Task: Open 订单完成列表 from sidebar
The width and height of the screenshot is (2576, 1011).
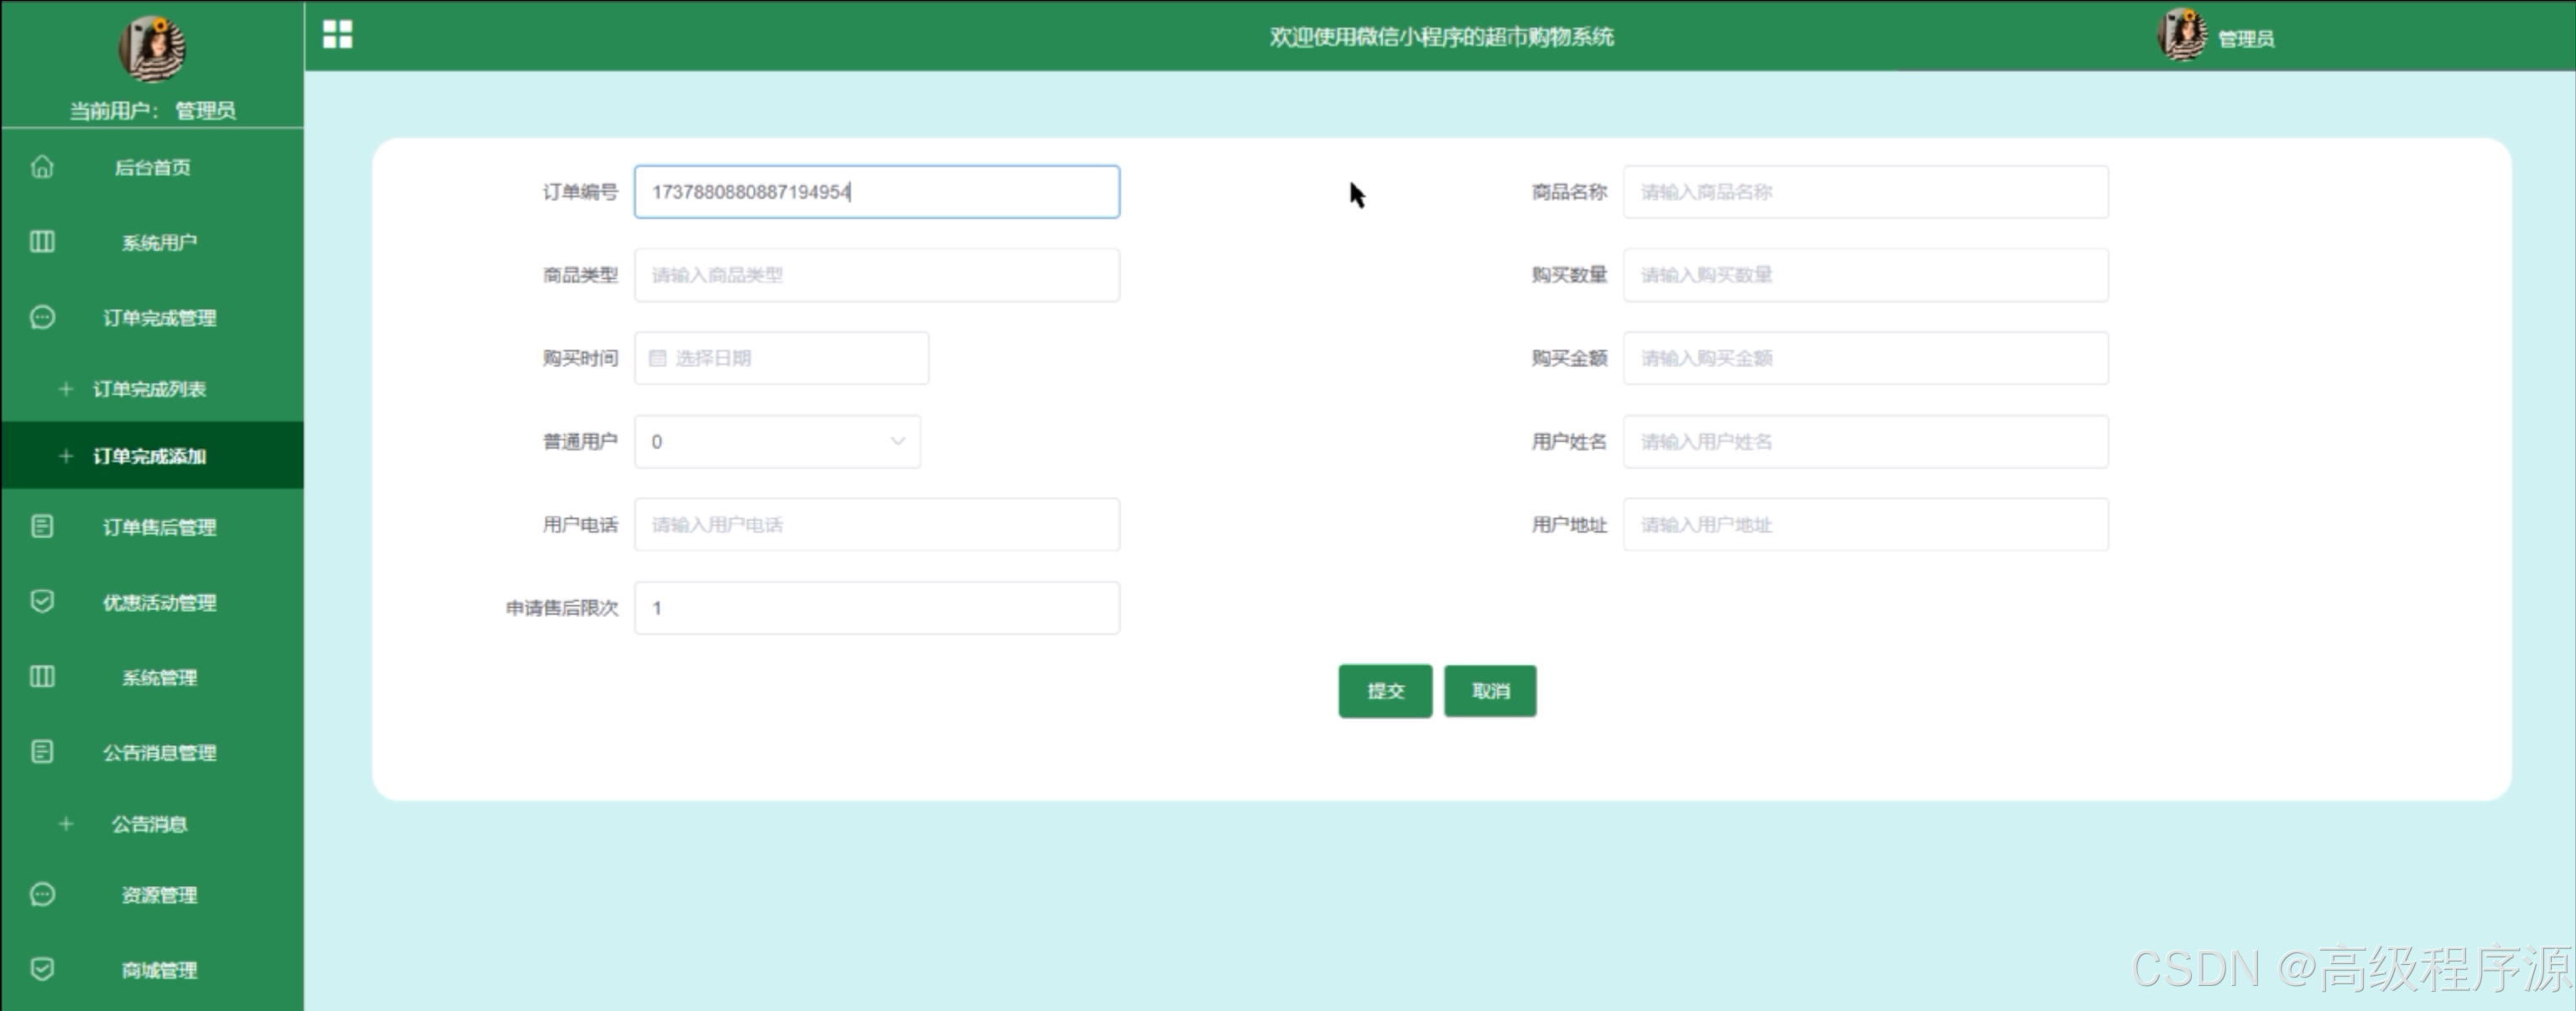Action: (149, 389)
